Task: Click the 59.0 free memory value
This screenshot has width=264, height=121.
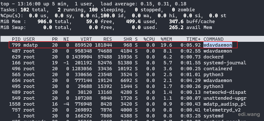Action: click(x=92, y=22)
